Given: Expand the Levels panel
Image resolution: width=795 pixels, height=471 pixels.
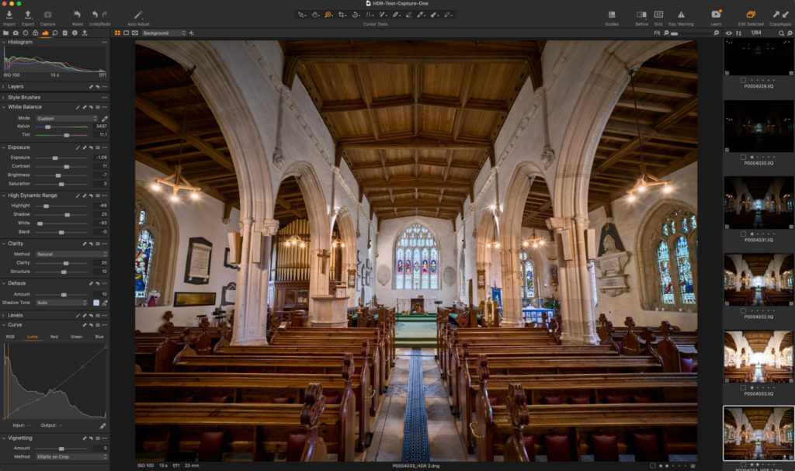Looking at the screenshot, I should 4,315.
